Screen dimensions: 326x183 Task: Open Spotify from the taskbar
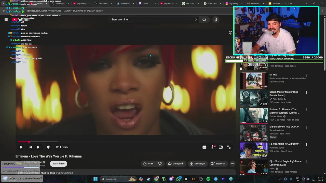208,179
